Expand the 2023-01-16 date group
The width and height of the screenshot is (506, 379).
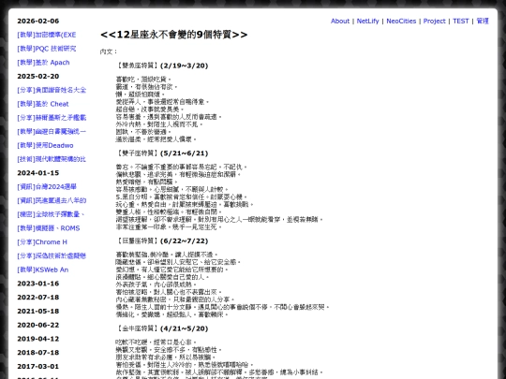[38, 284]
